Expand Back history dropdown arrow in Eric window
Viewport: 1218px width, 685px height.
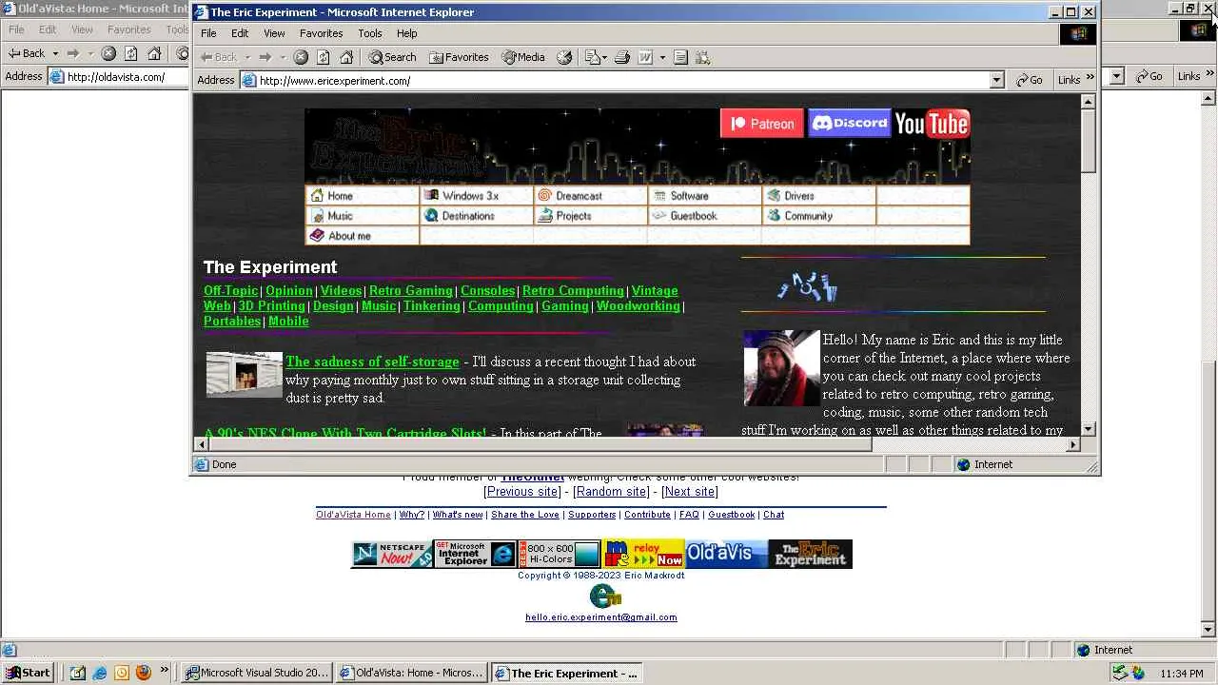click(246, 57)
